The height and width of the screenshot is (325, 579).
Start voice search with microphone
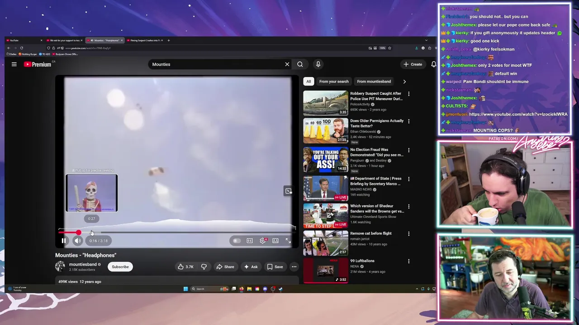[318, 64]
